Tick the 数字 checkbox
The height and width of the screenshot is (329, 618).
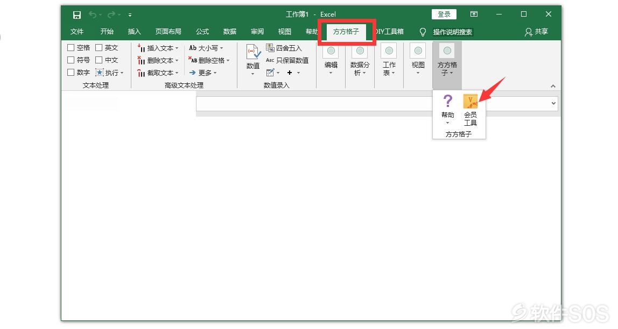click(71, 73)
